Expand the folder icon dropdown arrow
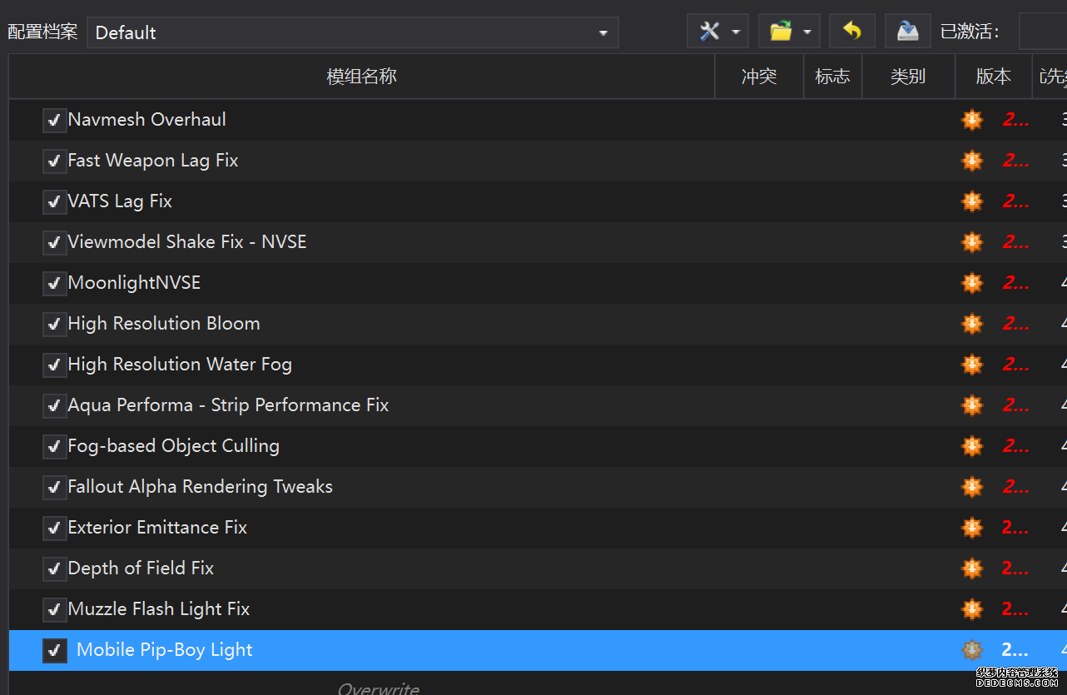 807,32
